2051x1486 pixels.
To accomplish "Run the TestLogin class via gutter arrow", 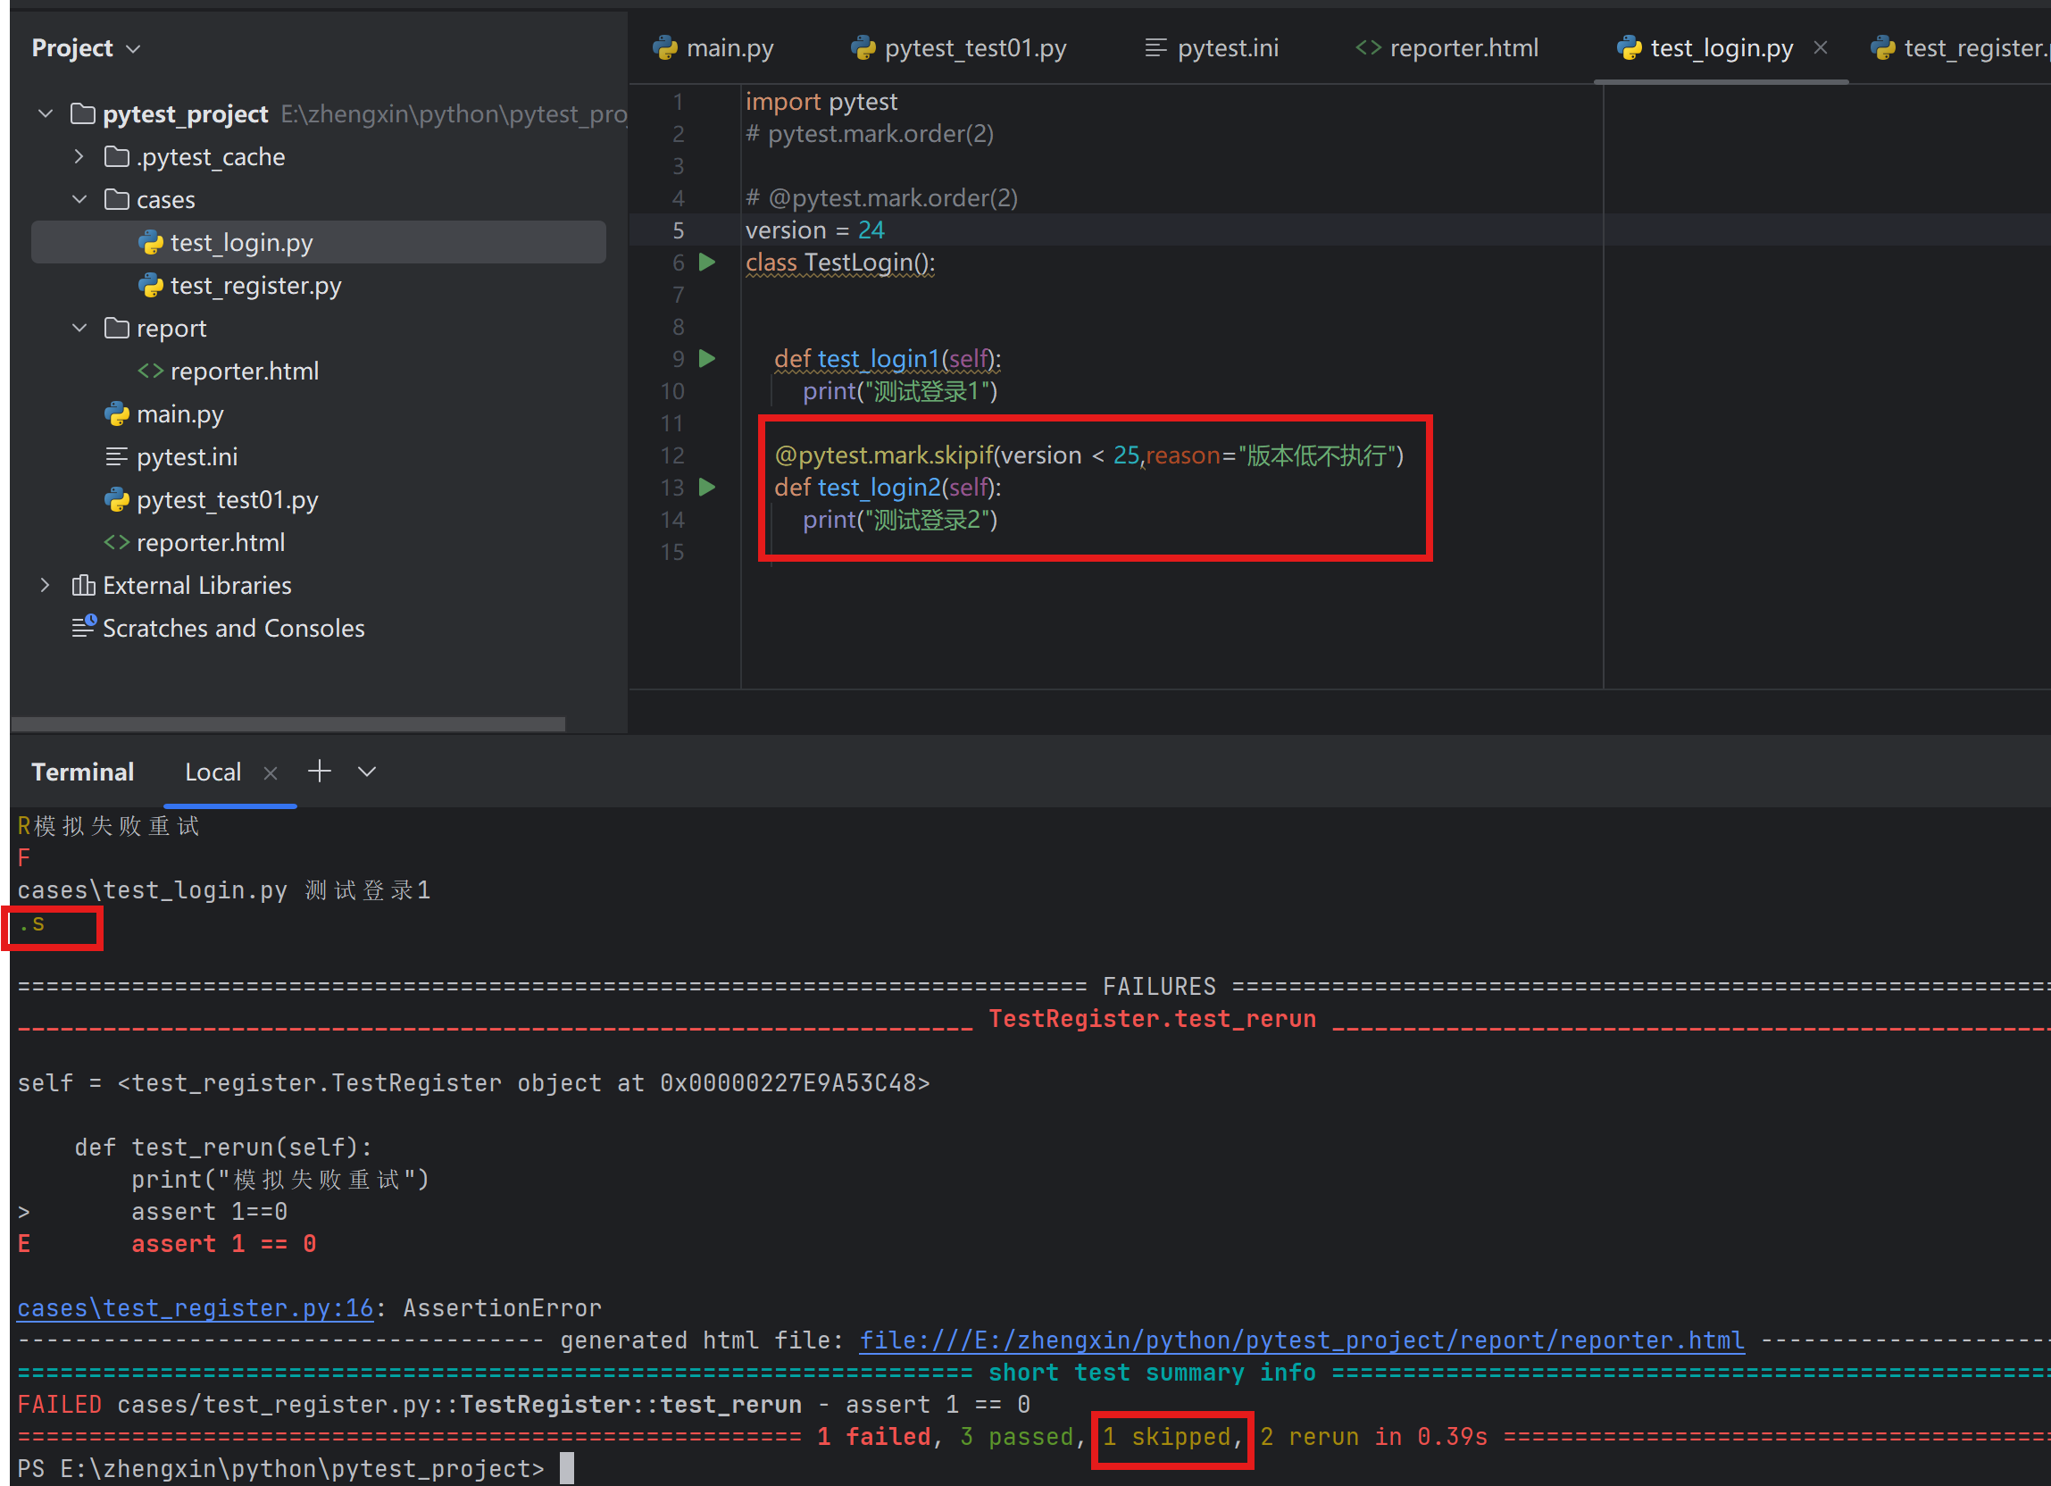I will pyautogui.click(x=707, y=263).
